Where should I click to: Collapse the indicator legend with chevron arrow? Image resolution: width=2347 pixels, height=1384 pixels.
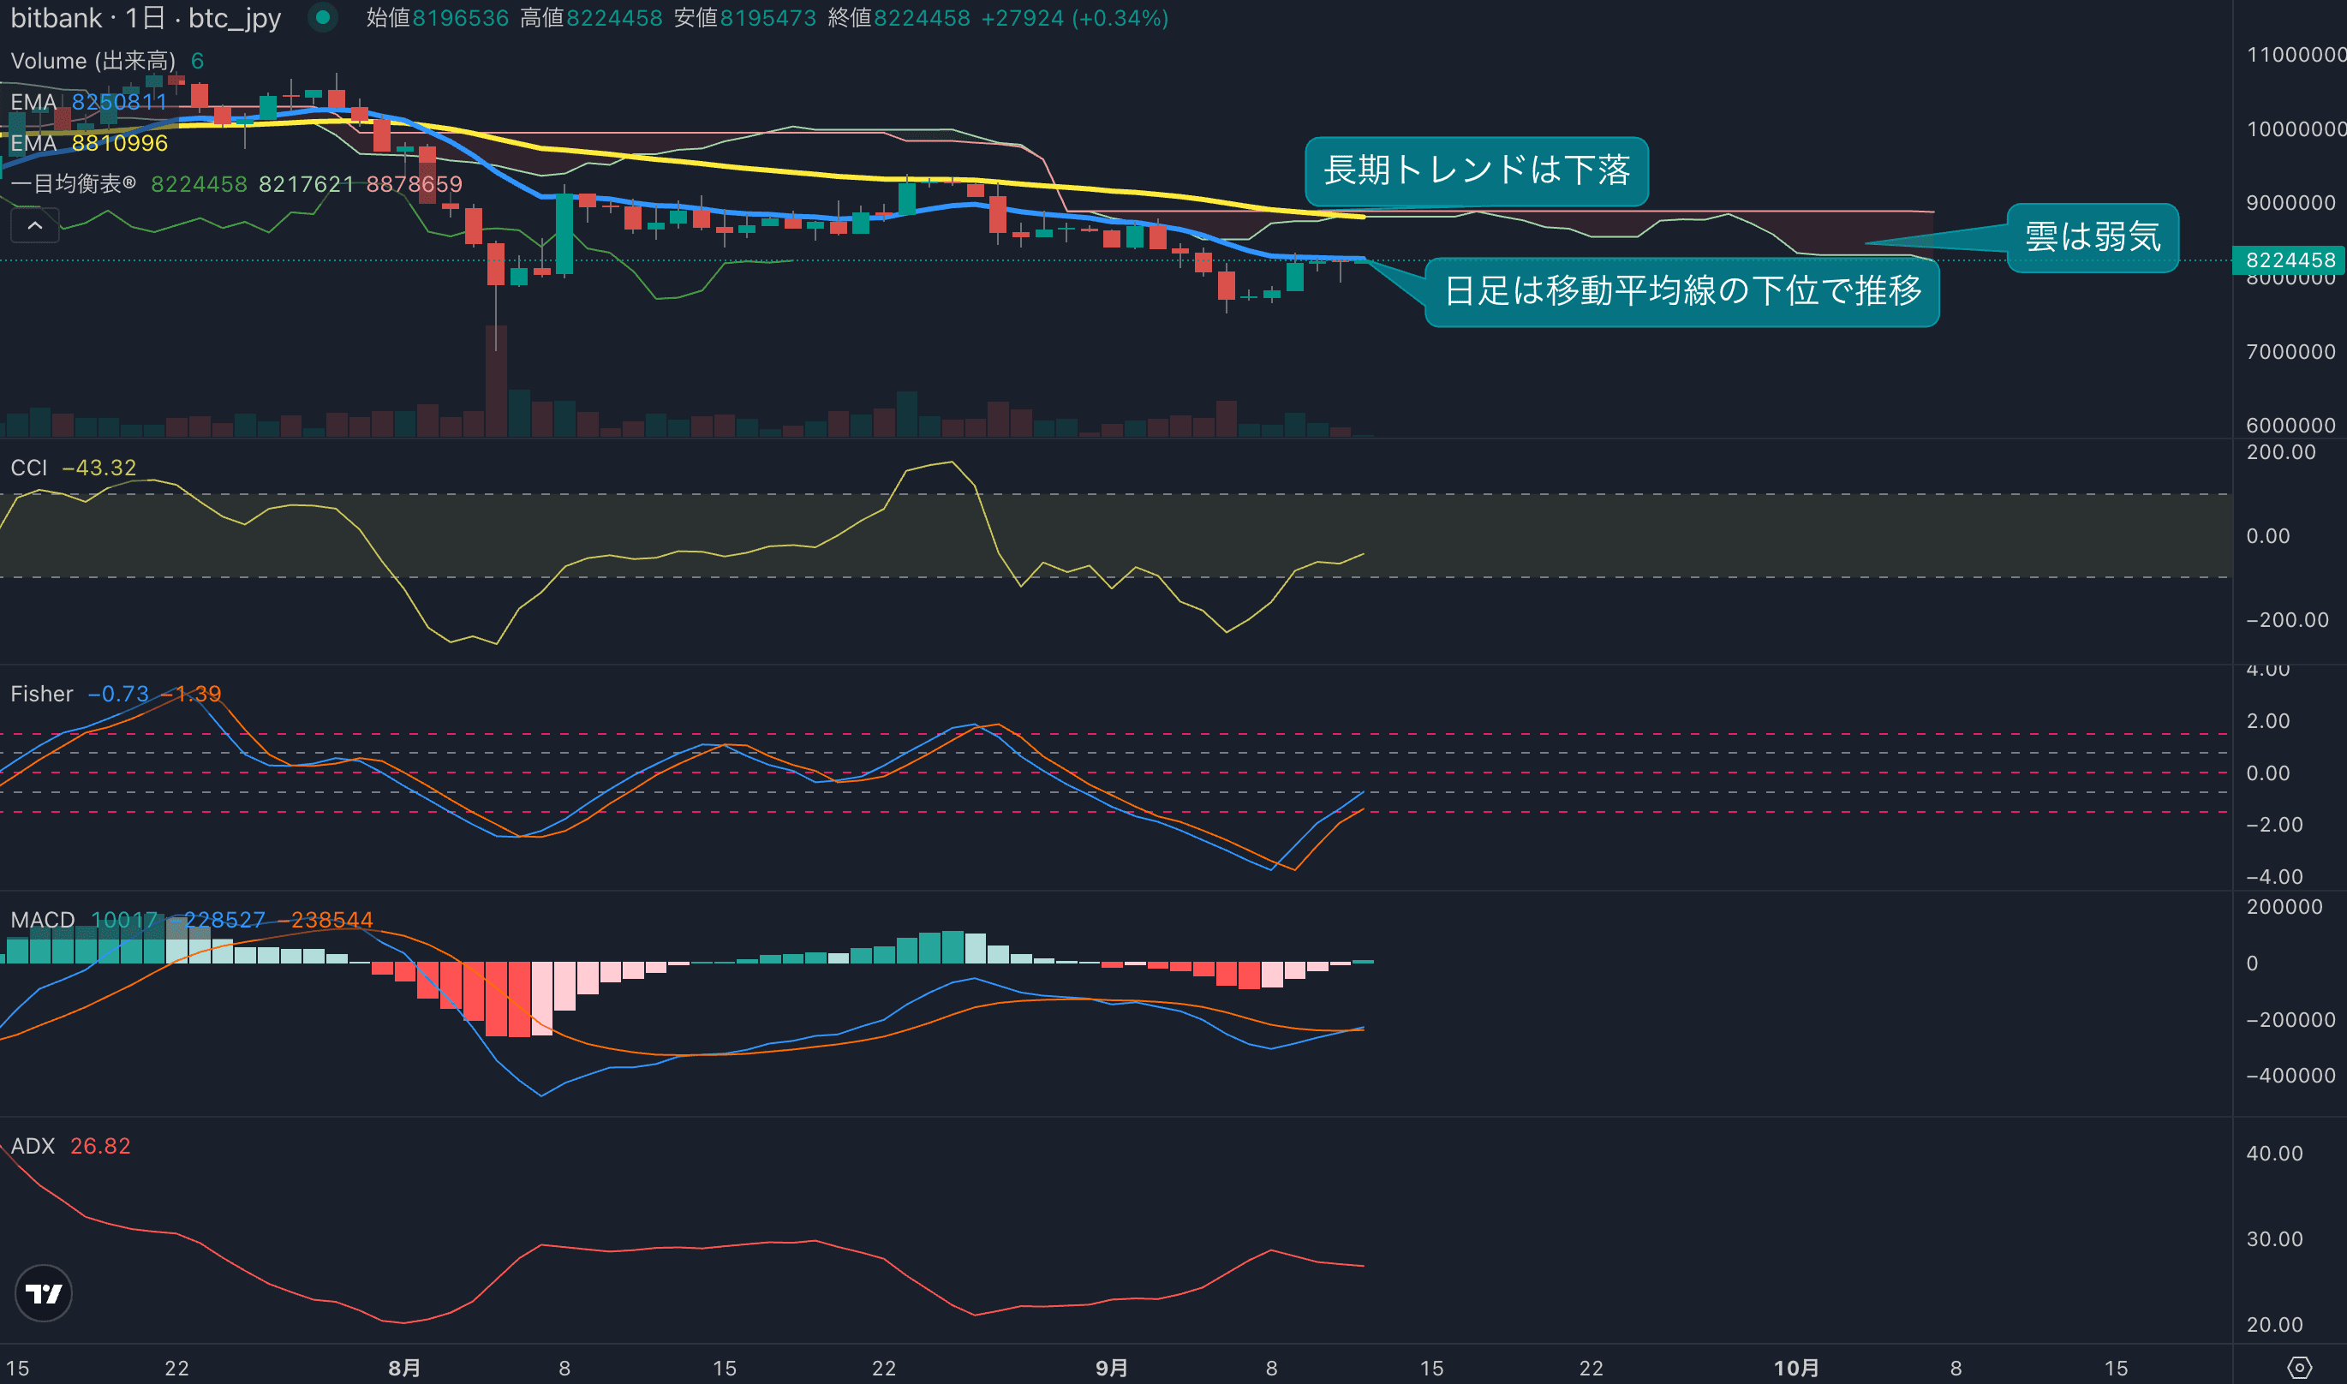34,226
